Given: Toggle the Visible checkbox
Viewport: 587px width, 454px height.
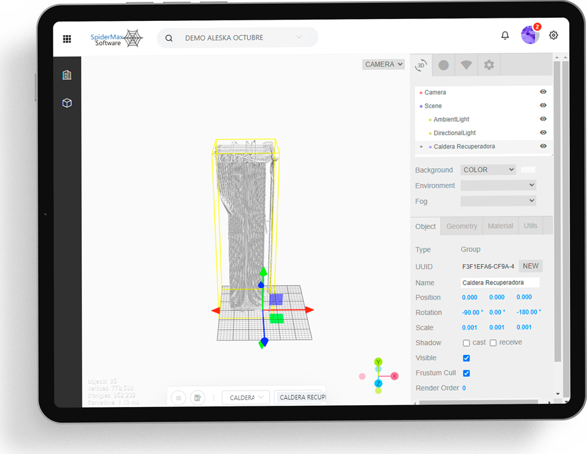Looking at the screenshot, I should [466, 358].
